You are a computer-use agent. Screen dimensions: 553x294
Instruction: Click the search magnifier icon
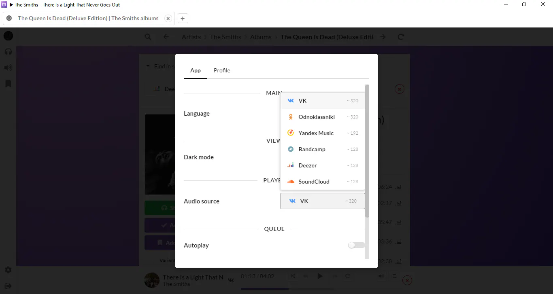pyautogui.click(x=148, y=37)
